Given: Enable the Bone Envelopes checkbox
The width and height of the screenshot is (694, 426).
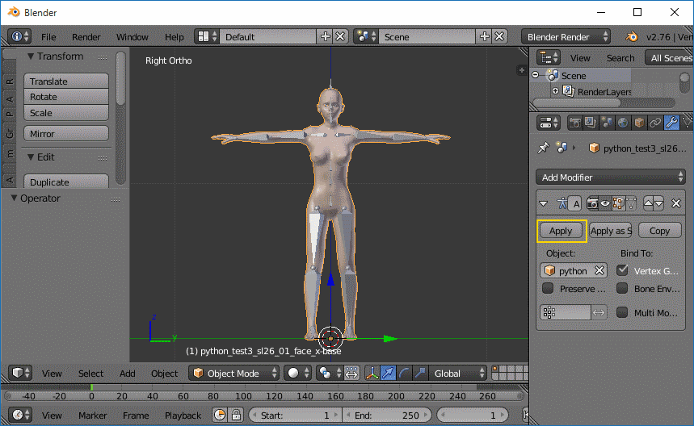Looking at the screenshot, I should pos(622,288).
